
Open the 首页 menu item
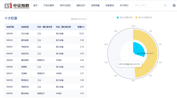click(36, 5)
